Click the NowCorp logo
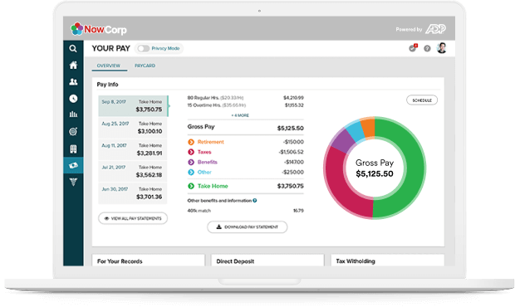 coord(99,29)
